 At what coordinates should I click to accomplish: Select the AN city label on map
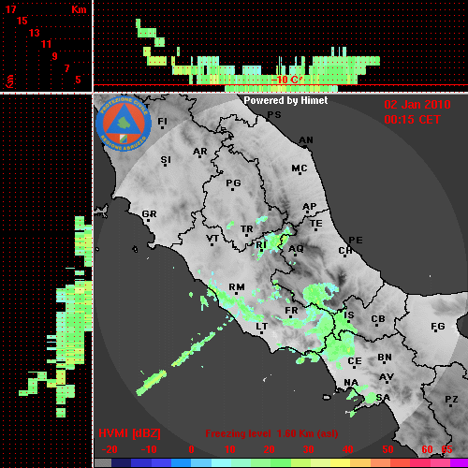pos(306,140)
